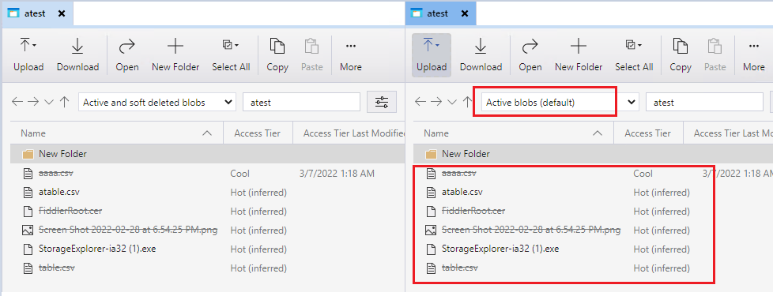Click Upload in the left pane toolbar
Screen dimensions: 773x296
(28, 55)
